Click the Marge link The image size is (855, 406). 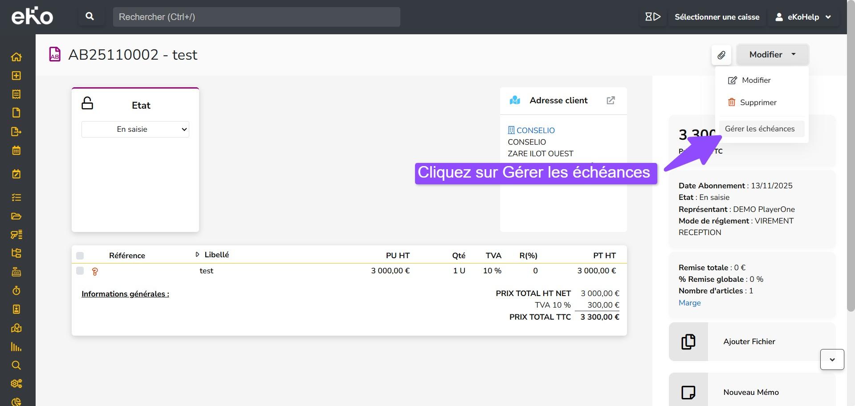[689, 303]
